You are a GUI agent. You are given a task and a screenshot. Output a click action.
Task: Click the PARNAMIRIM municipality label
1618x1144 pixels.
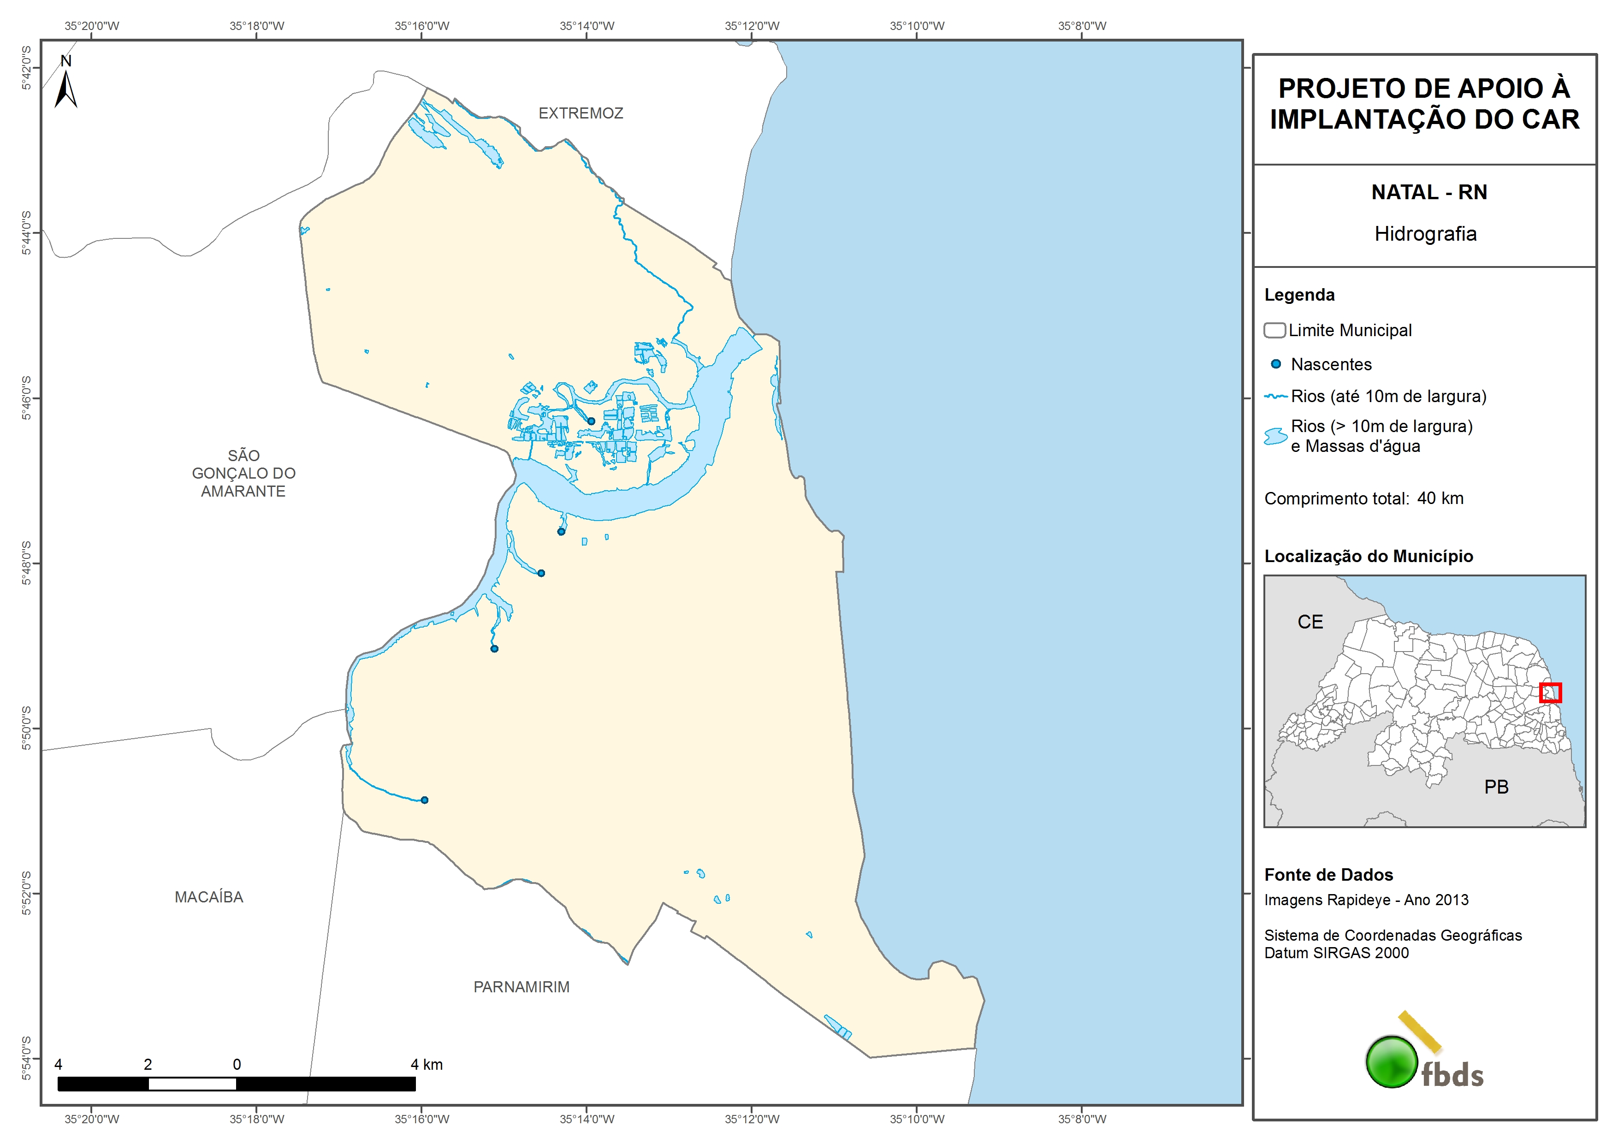point(522,988)
